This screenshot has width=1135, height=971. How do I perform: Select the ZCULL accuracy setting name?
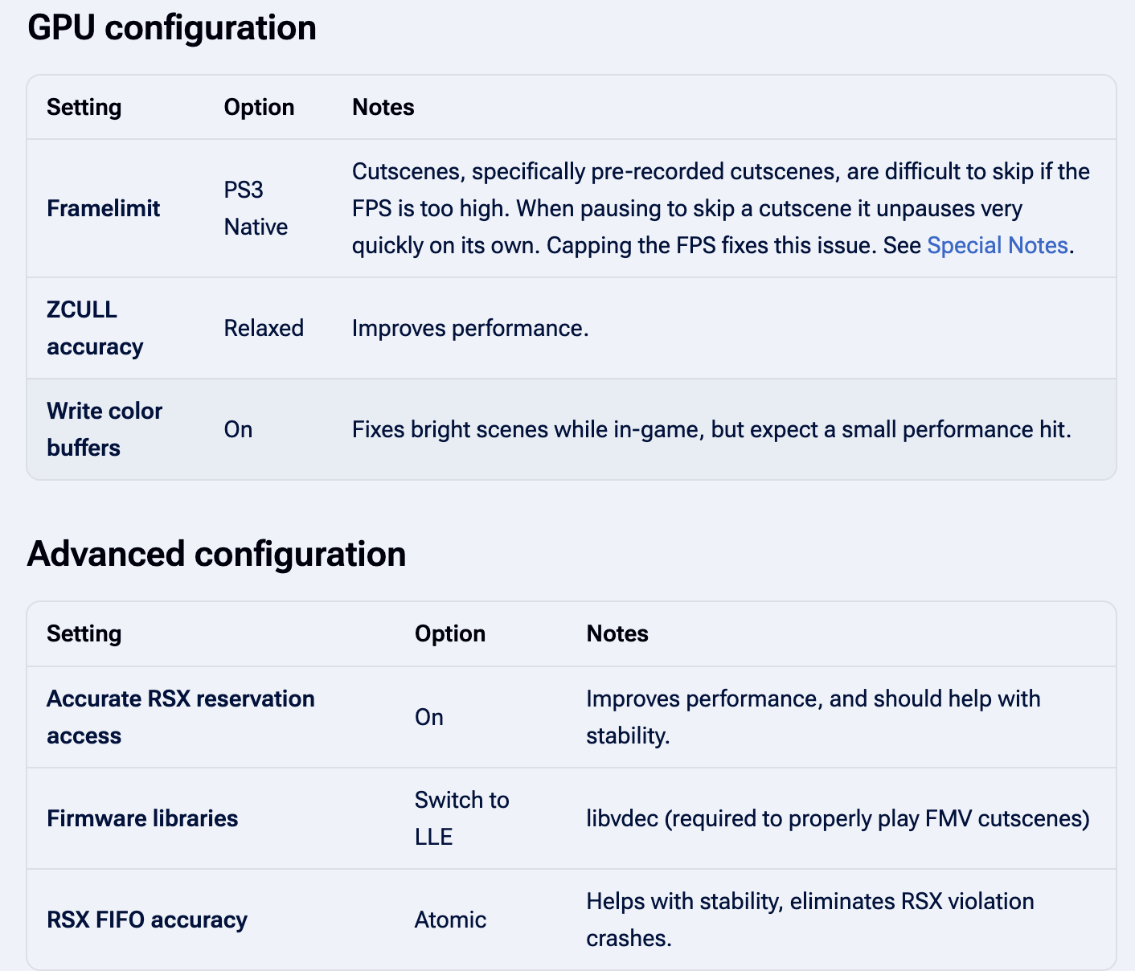click(x=95, y=328)
